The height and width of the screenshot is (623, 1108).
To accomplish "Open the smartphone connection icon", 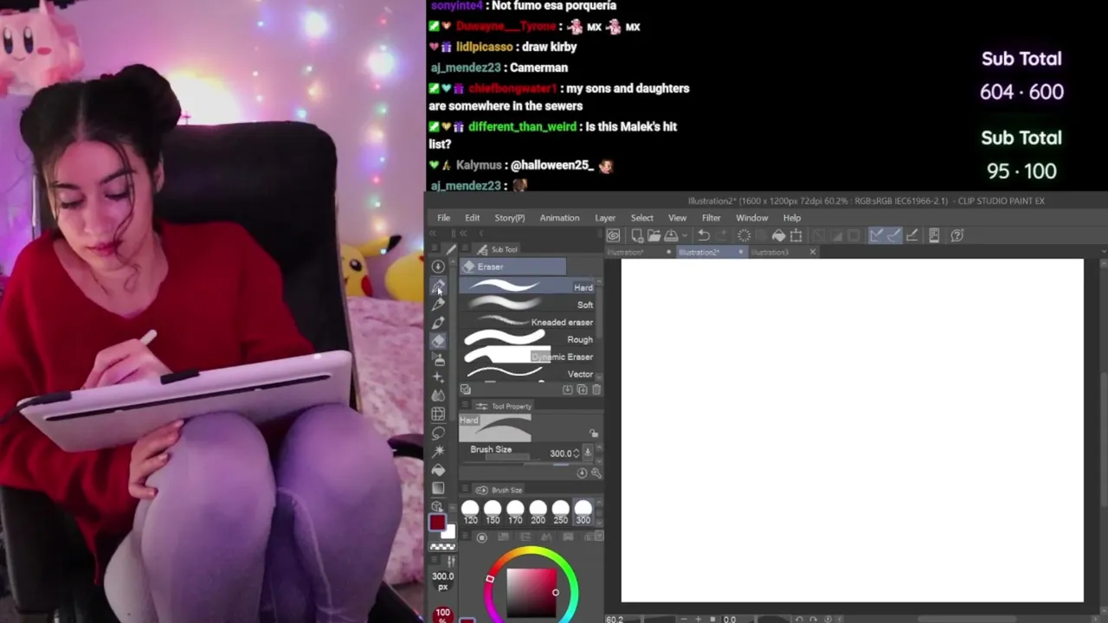I will coord(934,235).
